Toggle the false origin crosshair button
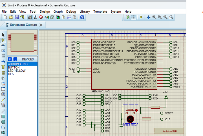This screenshot has height=136, width=203. coord(141,17)
